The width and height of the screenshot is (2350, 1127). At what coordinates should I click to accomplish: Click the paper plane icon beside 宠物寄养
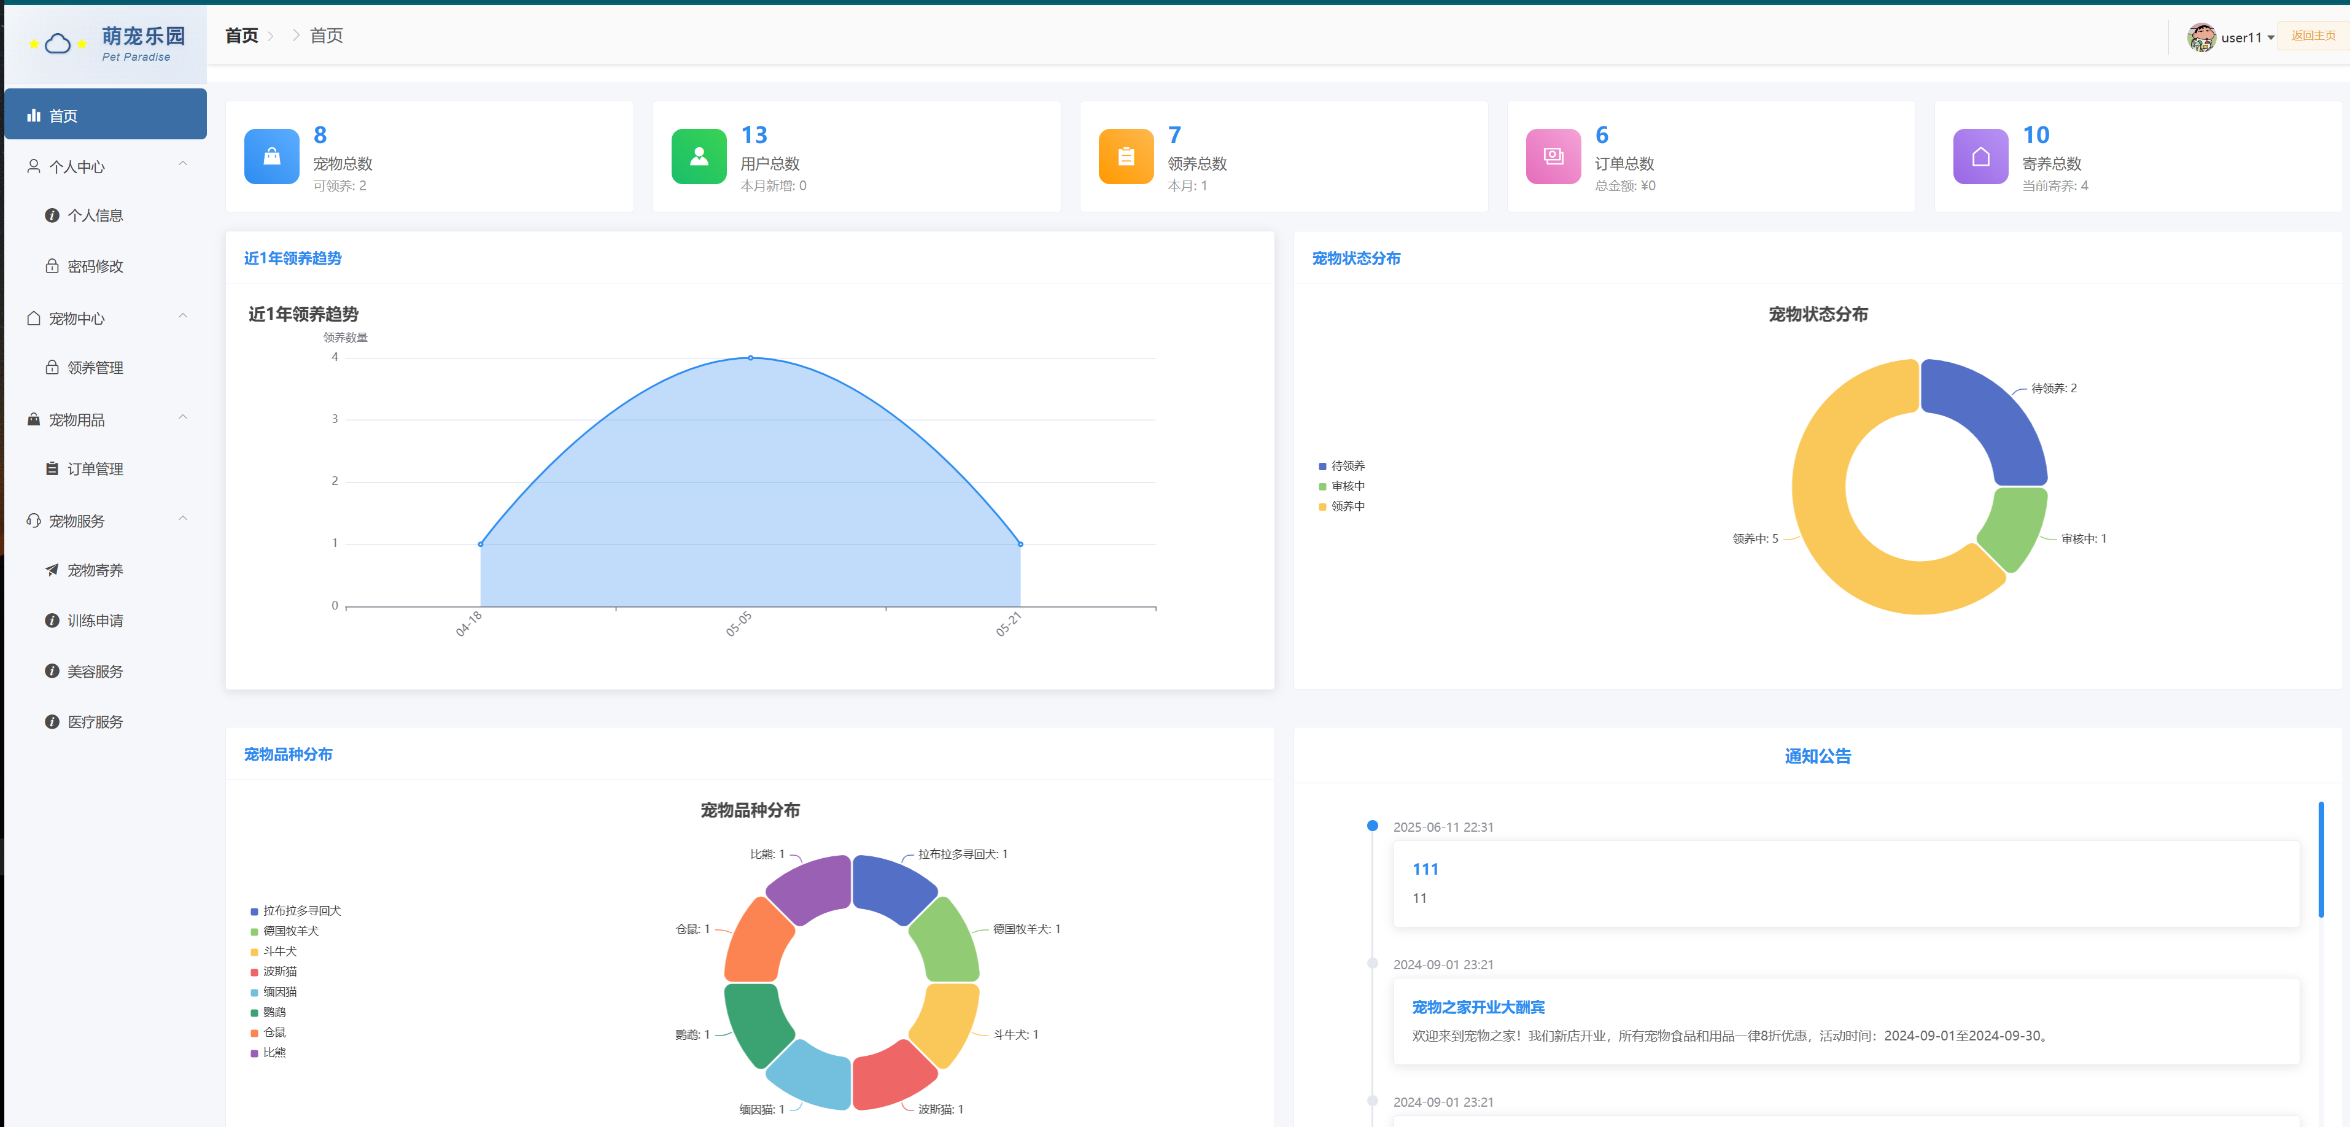(52, 569)
